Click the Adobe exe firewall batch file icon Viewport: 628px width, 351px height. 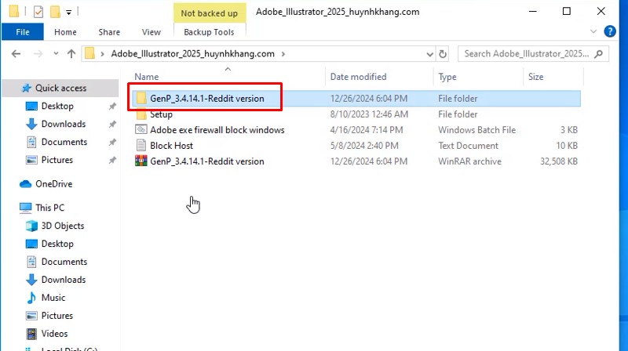tap(141, 130)
